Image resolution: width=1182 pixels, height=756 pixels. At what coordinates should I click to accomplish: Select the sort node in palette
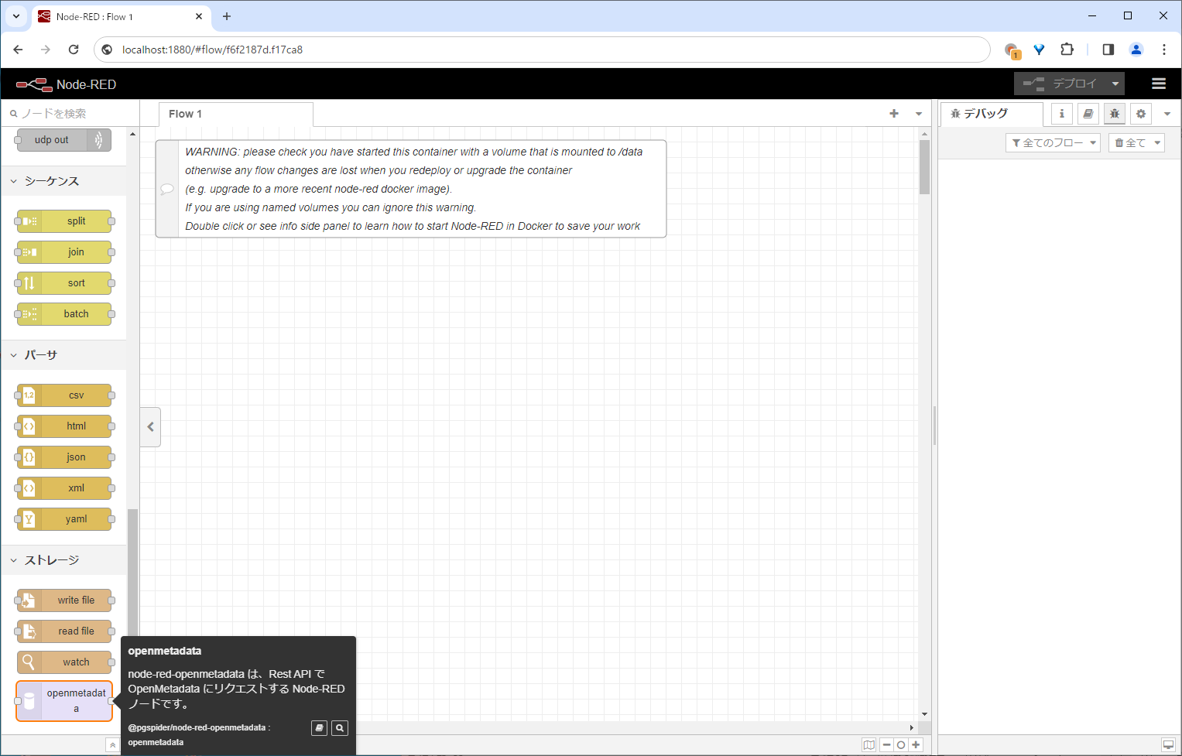coord(64,283)
